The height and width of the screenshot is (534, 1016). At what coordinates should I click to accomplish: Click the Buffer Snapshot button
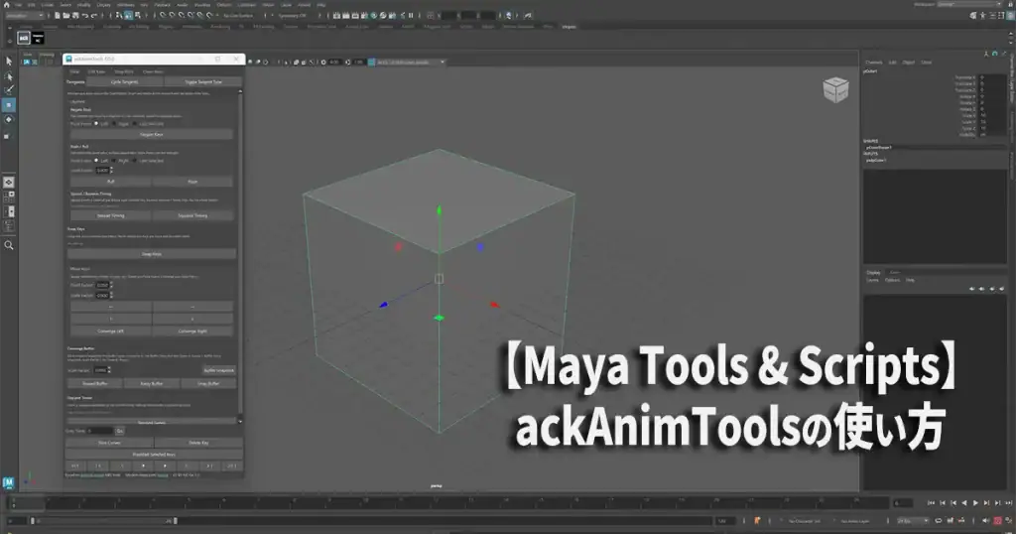tap(219, 370)
